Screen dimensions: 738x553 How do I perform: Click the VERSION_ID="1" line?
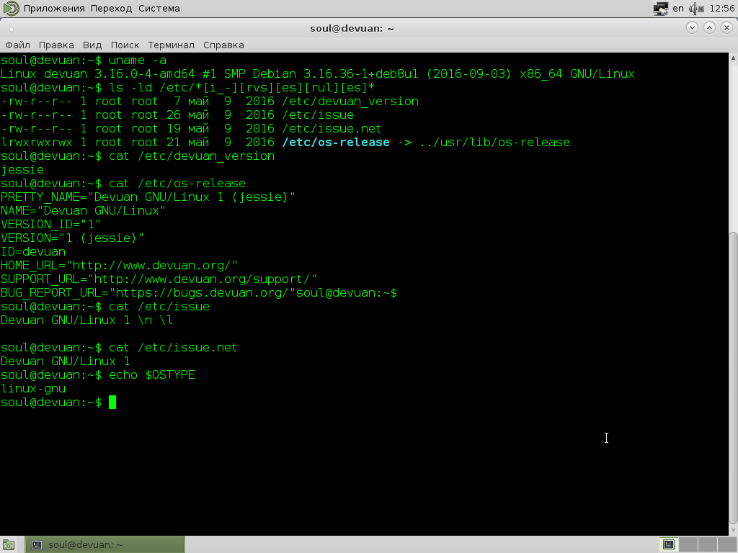(x=50, y=225)
